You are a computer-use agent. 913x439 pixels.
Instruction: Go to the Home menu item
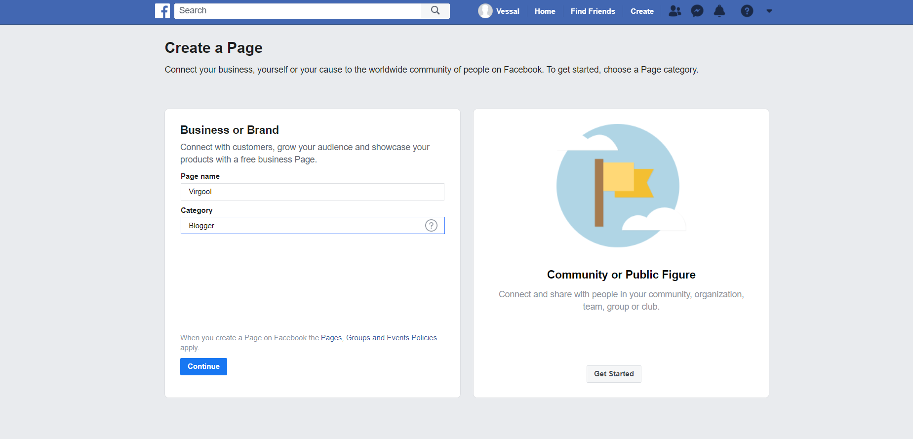(x=545, y=11)
